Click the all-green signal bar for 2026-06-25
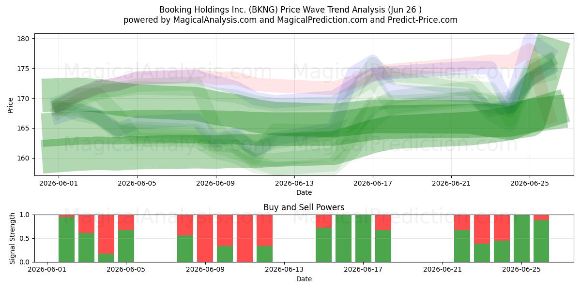This screenshot has height=290, width=581. [522, 238]
